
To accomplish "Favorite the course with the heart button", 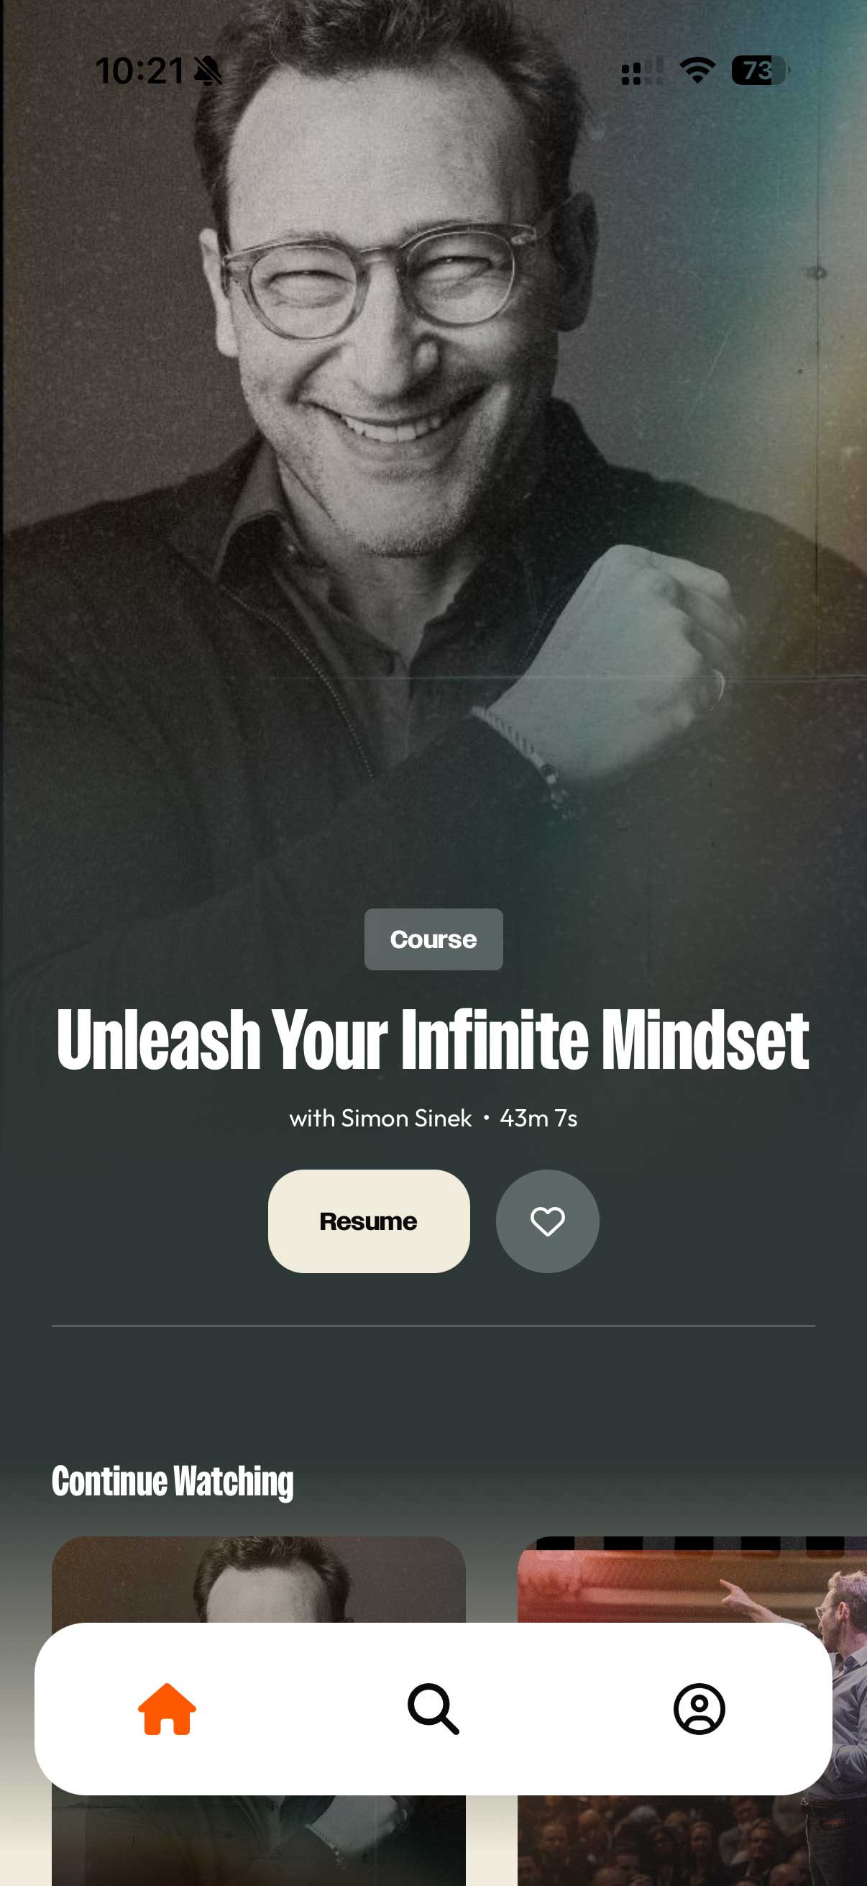I will 547,1221.
